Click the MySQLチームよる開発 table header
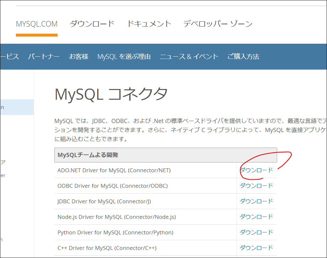 point(165,155)
